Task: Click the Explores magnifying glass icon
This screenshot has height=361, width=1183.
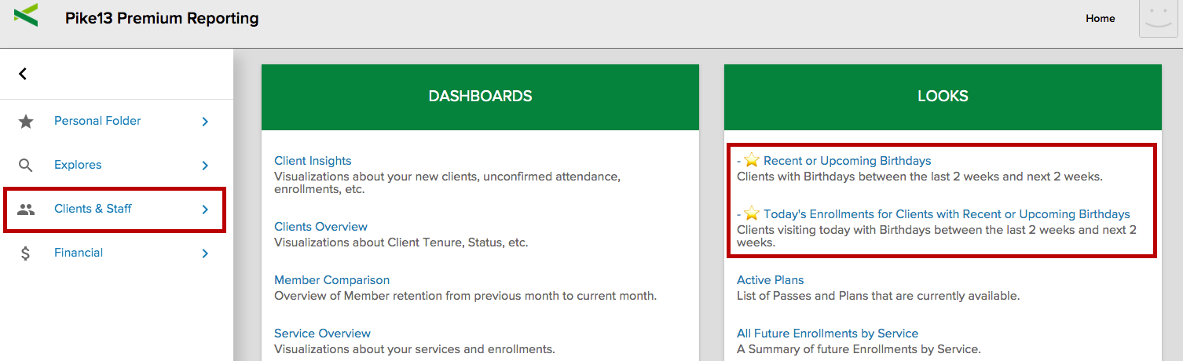Action: coord(26,165)
